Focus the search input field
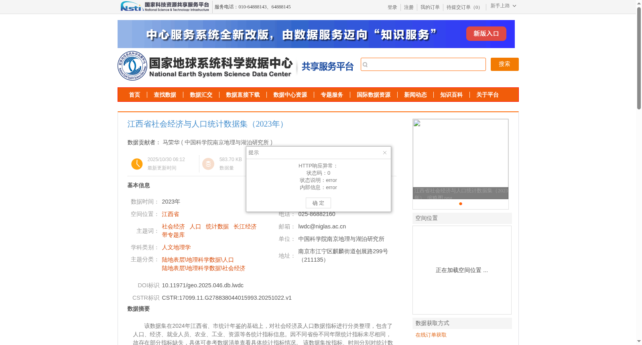The height and width of the screenshot is (345, 642). click(x=423, y=65)
